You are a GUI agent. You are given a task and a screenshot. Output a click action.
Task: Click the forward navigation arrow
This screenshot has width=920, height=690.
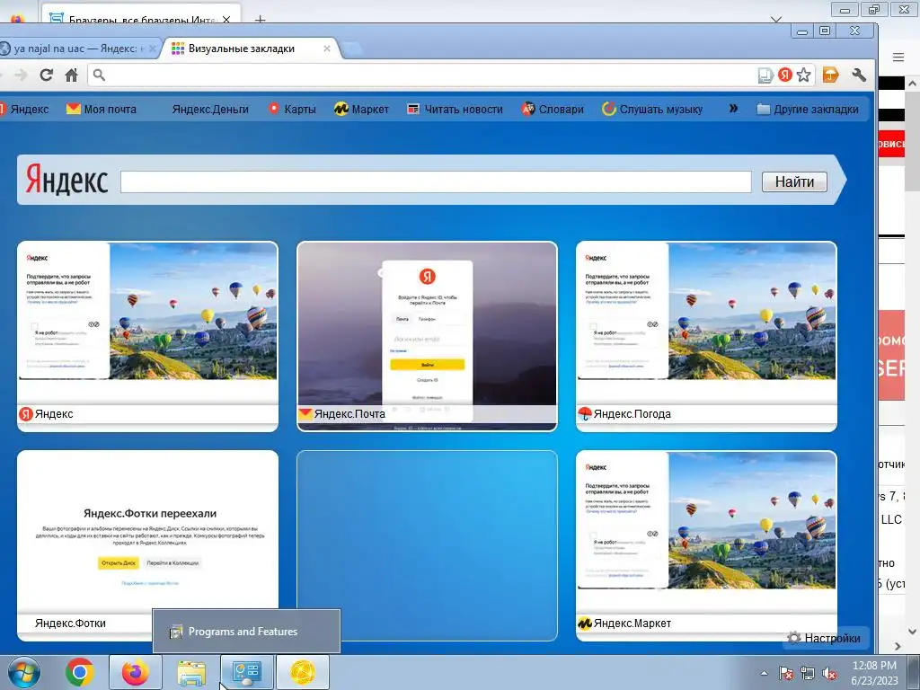point(22,75)
